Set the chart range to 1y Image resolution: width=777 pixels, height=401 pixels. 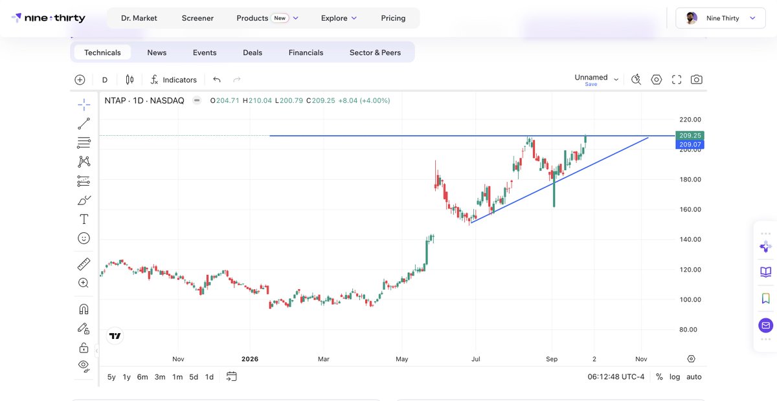click(x=127, y=376)
